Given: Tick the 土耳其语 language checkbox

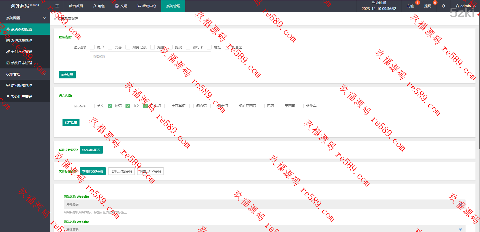Looking at the screenshot, I should coord(167,106).
